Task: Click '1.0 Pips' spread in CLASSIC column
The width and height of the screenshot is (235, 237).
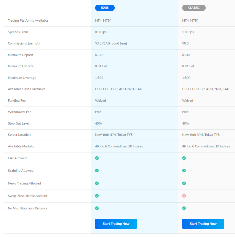Action: click(188, 32)
